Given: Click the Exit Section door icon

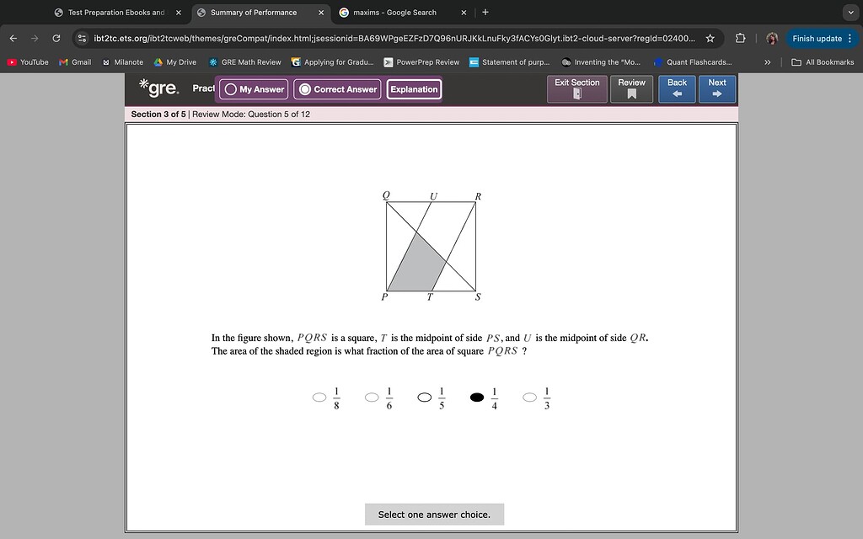Looking at the screenshot, I should coord(576,95).
